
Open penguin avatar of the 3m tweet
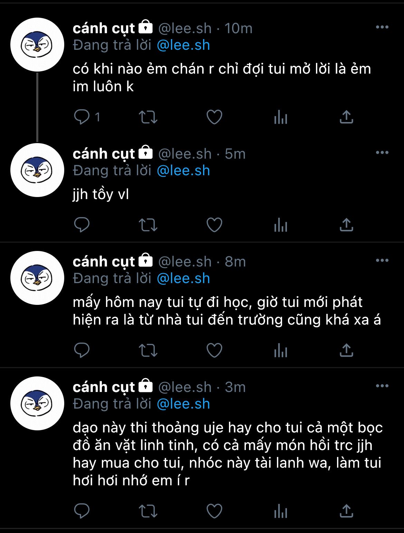point(37,403)
